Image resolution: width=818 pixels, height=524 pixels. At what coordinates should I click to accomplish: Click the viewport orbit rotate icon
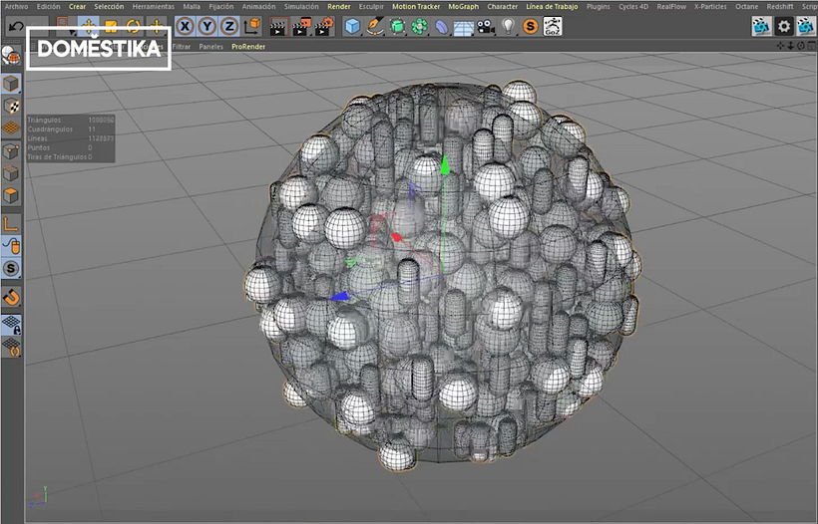(x=801, y=46)
